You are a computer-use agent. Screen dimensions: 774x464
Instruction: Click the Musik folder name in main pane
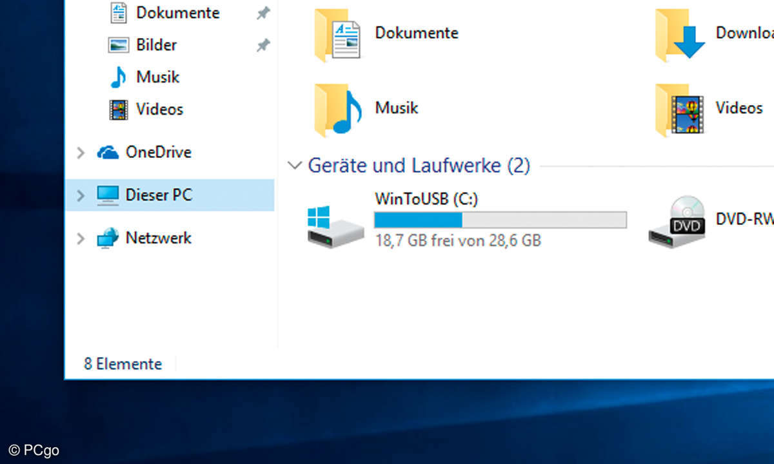pos(396,107)
